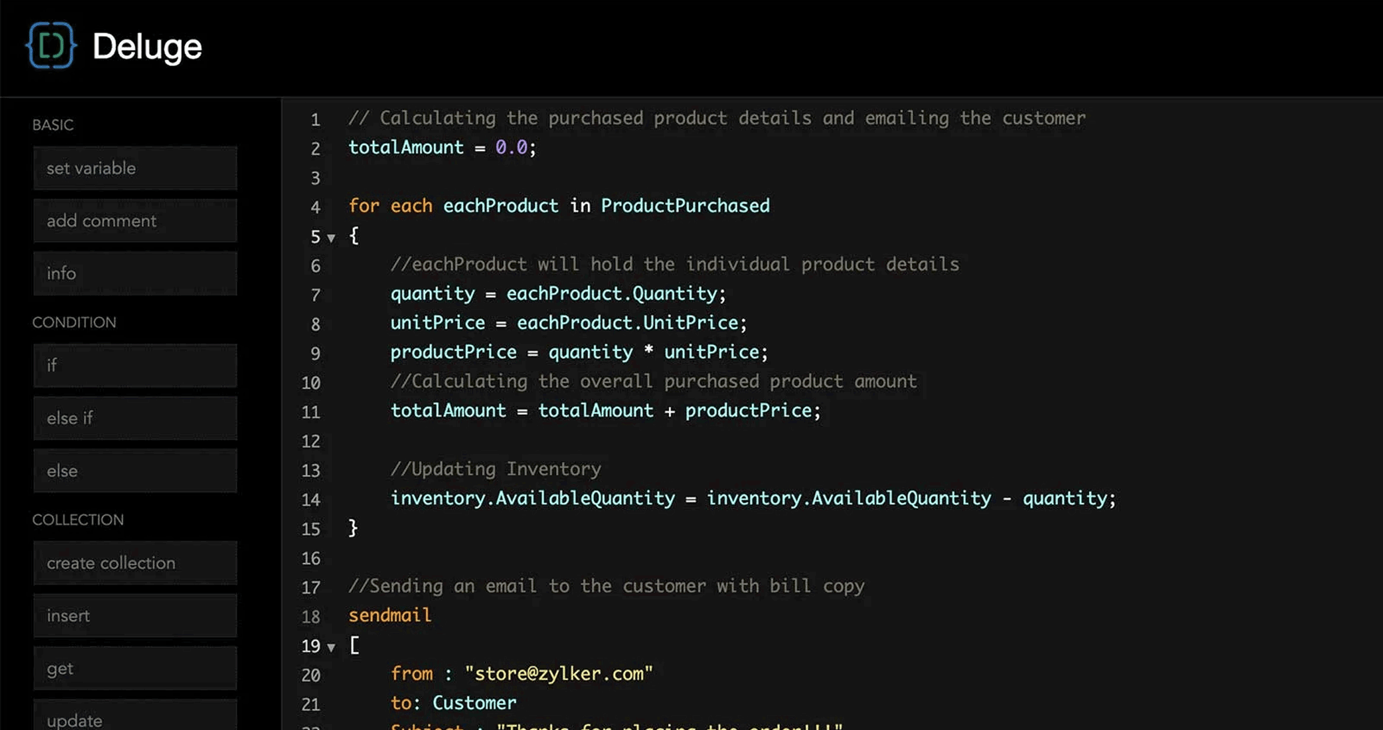Screen dimensions: 1383x730
Task: Place cursor on the store@zylker.com string
Action: 558,673
